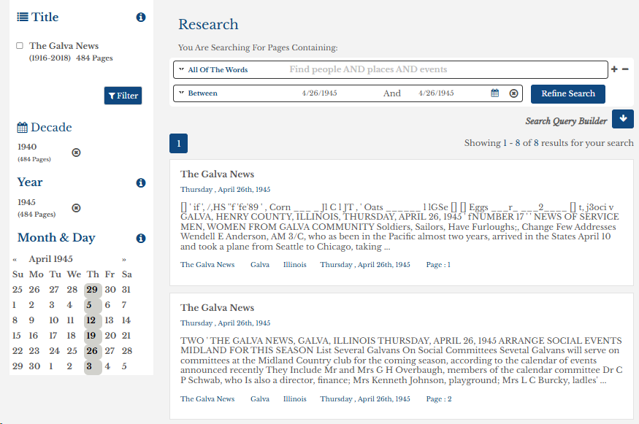Screen dimensions: 639x424
Task: Select April 19 in the calendar
Action: (x=93, y=336)
